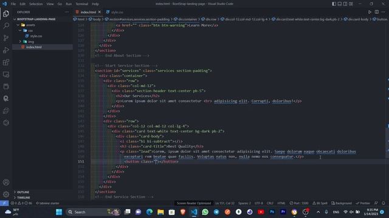
Task: Open Explorer views and more actions ellipsis
Action: (x=66, y=12)
